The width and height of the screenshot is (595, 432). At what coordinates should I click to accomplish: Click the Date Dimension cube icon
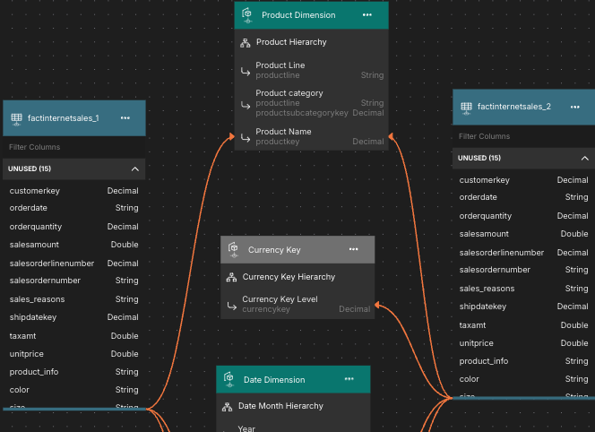click(x=229, y=379)
